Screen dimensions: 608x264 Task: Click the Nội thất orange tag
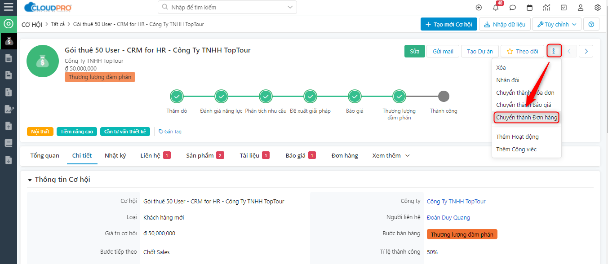40,132
